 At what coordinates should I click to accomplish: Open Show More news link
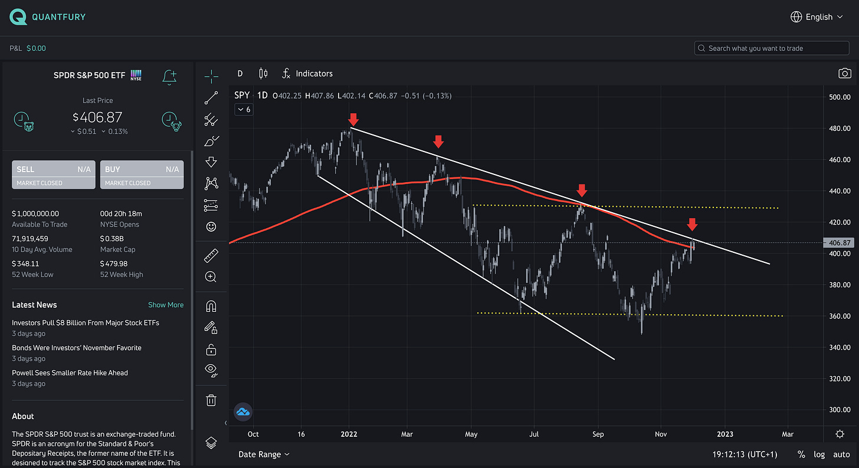pyautogui.click(x=166, y=305)
